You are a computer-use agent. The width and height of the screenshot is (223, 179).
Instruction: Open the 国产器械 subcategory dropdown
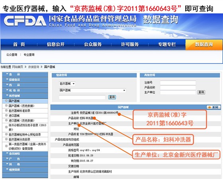coord(92,90)
